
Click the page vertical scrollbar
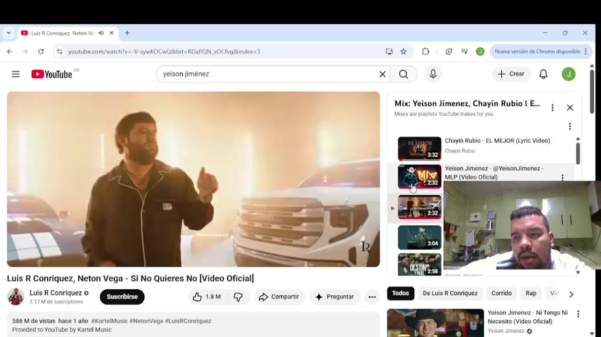click(592, 91)
